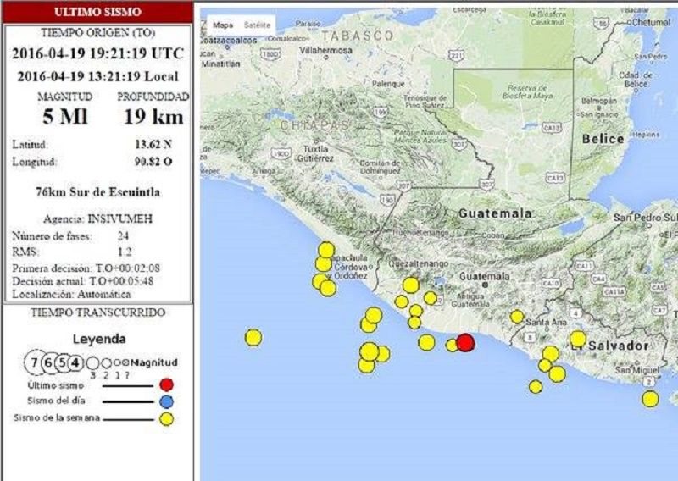Click the 19 km depth value
678x481 pixels.
pyautogui.click(x=153, y=117)
